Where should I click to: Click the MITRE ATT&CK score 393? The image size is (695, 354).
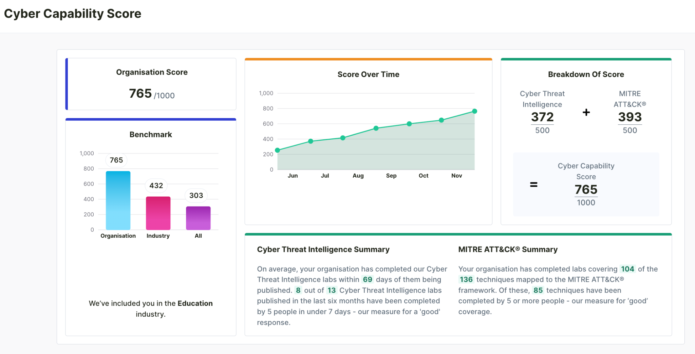pyautogui.click(x=630, y=117)
